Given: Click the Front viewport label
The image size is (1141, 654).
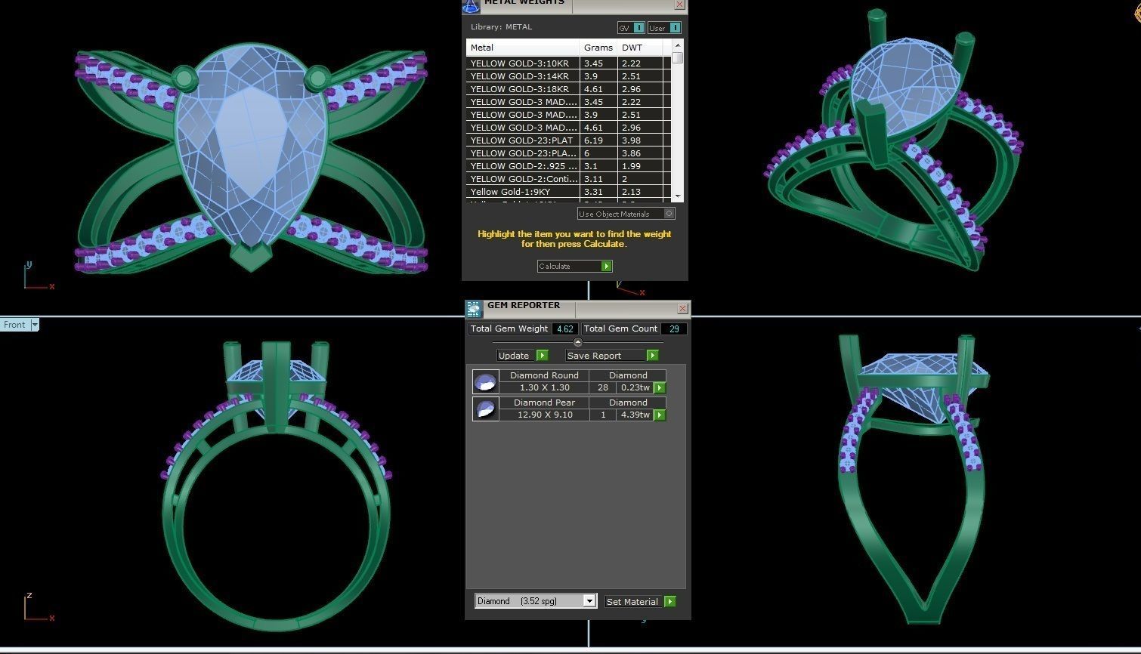Looking at the screenshot, I should pos(14,325).
